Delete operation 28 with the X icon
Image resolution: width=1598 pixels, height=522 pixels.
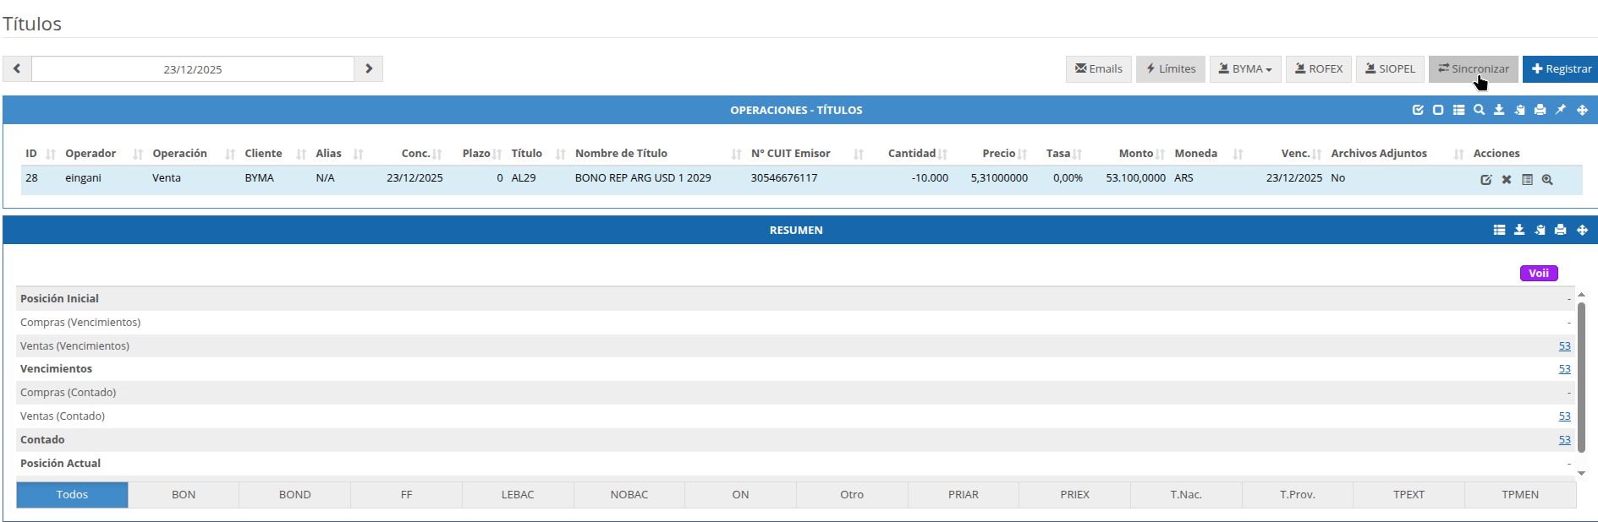coord(1507,180)
